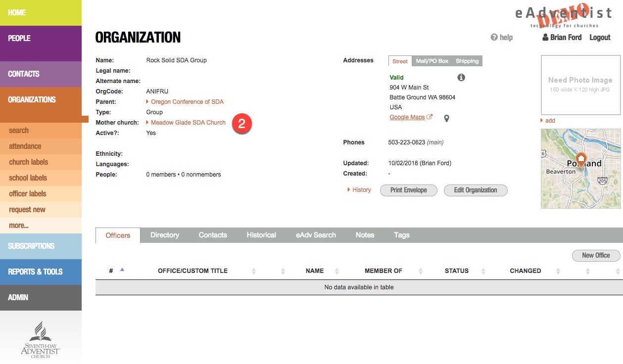The width and height of the screenshot is (623, 364).
Task: Click the user icon beside Brian Ford
Action: (545, 38)
